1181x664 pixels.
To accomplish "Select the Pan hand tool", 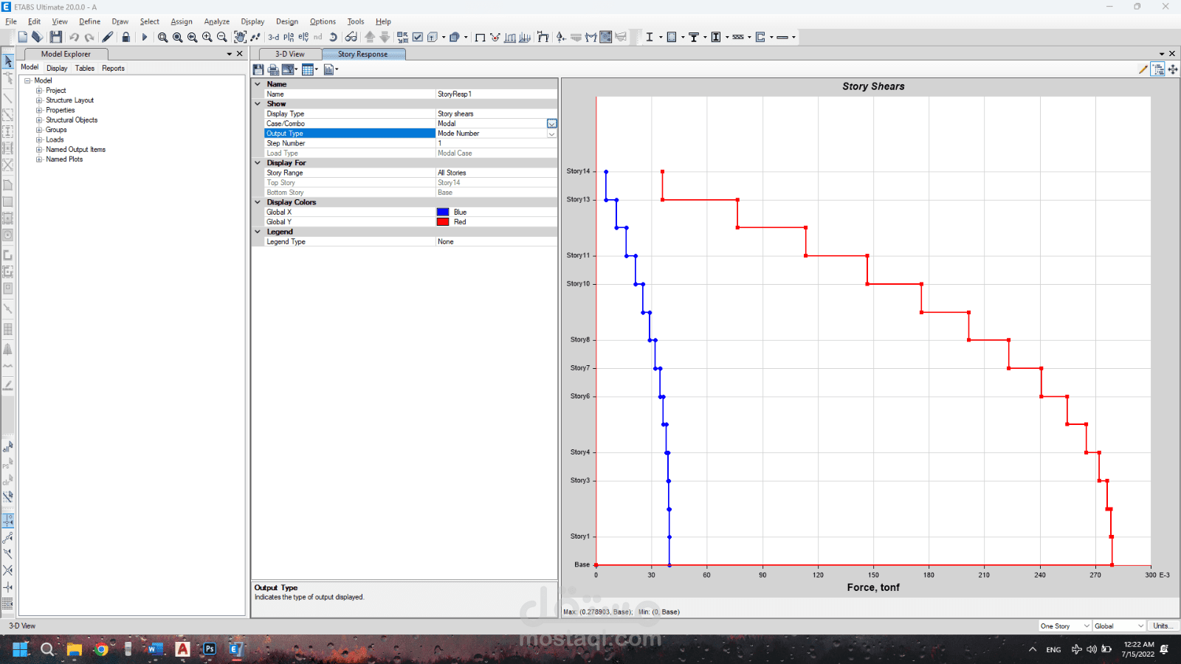I will click(240, 37).
